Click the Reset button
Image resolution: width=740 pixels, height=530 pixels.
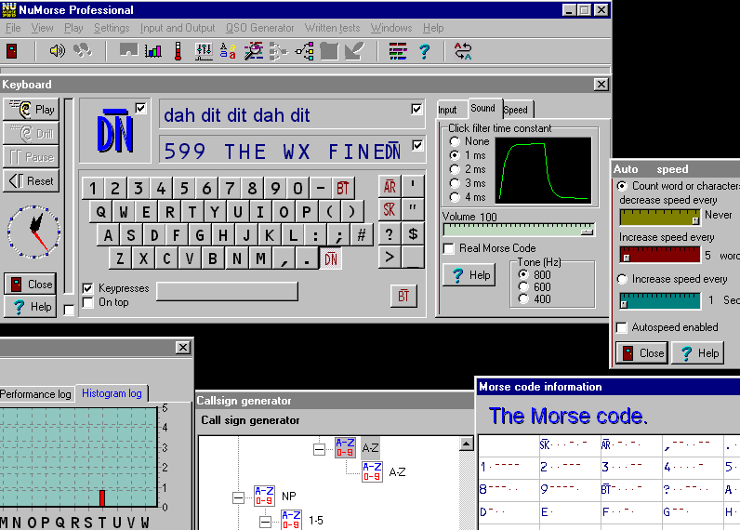coord(32,180)
